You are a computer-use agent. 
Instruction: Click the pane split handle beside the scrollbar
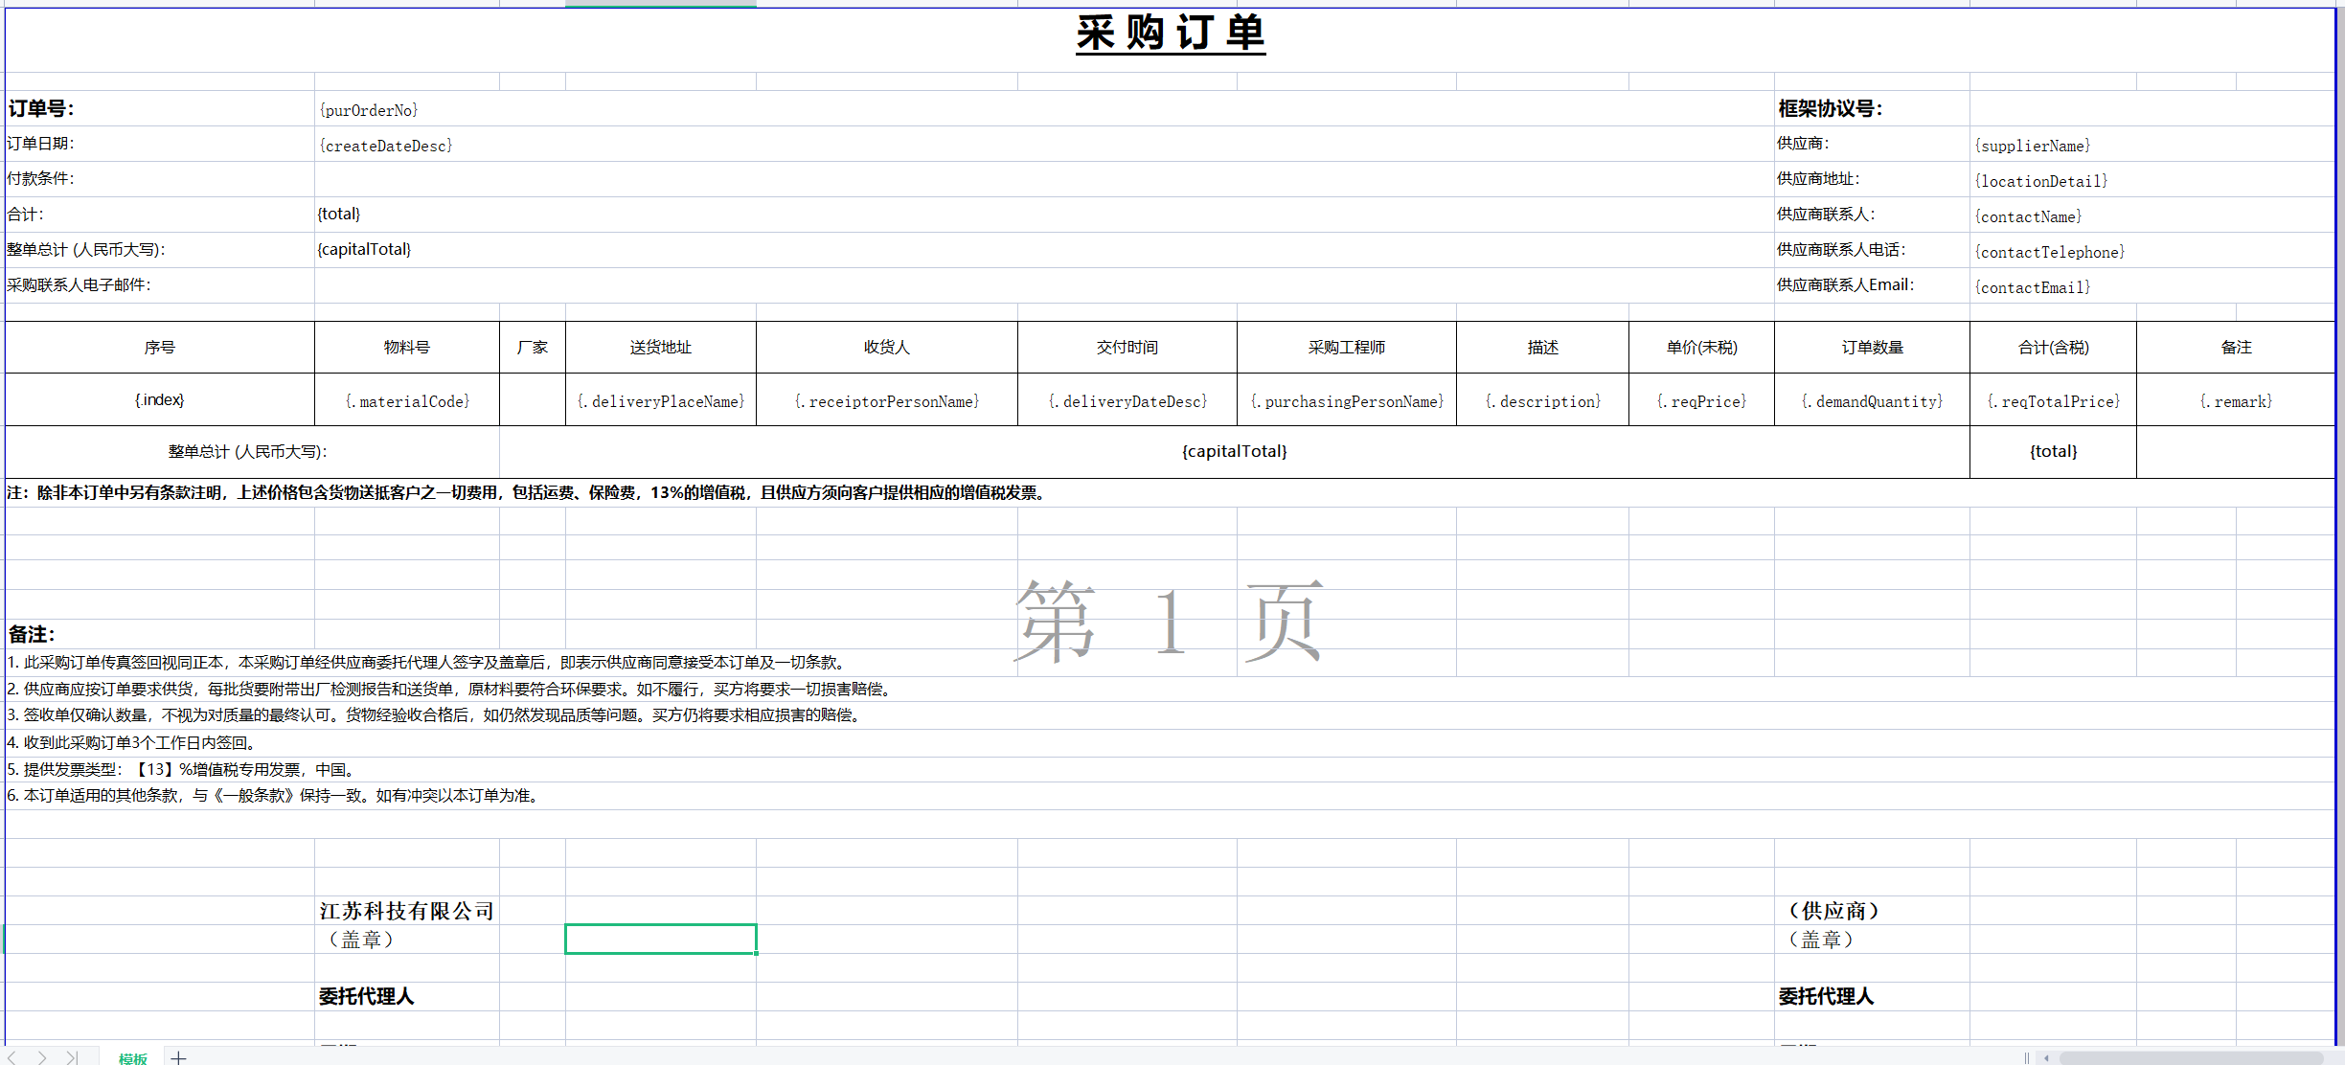click(2027, 1058)
